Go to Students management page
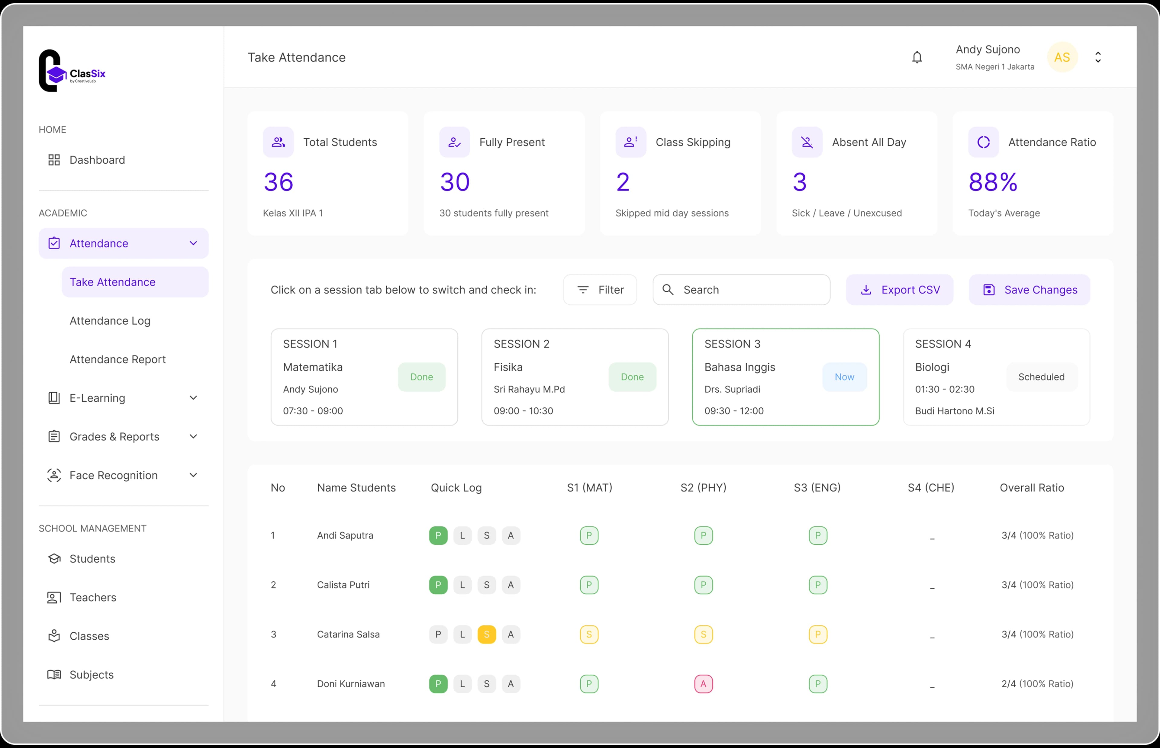 (123, 559)
